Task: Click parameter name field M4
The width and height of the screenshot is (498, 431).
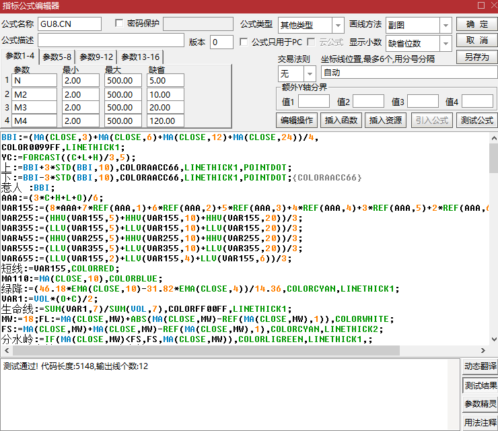Action: [x=34, y=121]
